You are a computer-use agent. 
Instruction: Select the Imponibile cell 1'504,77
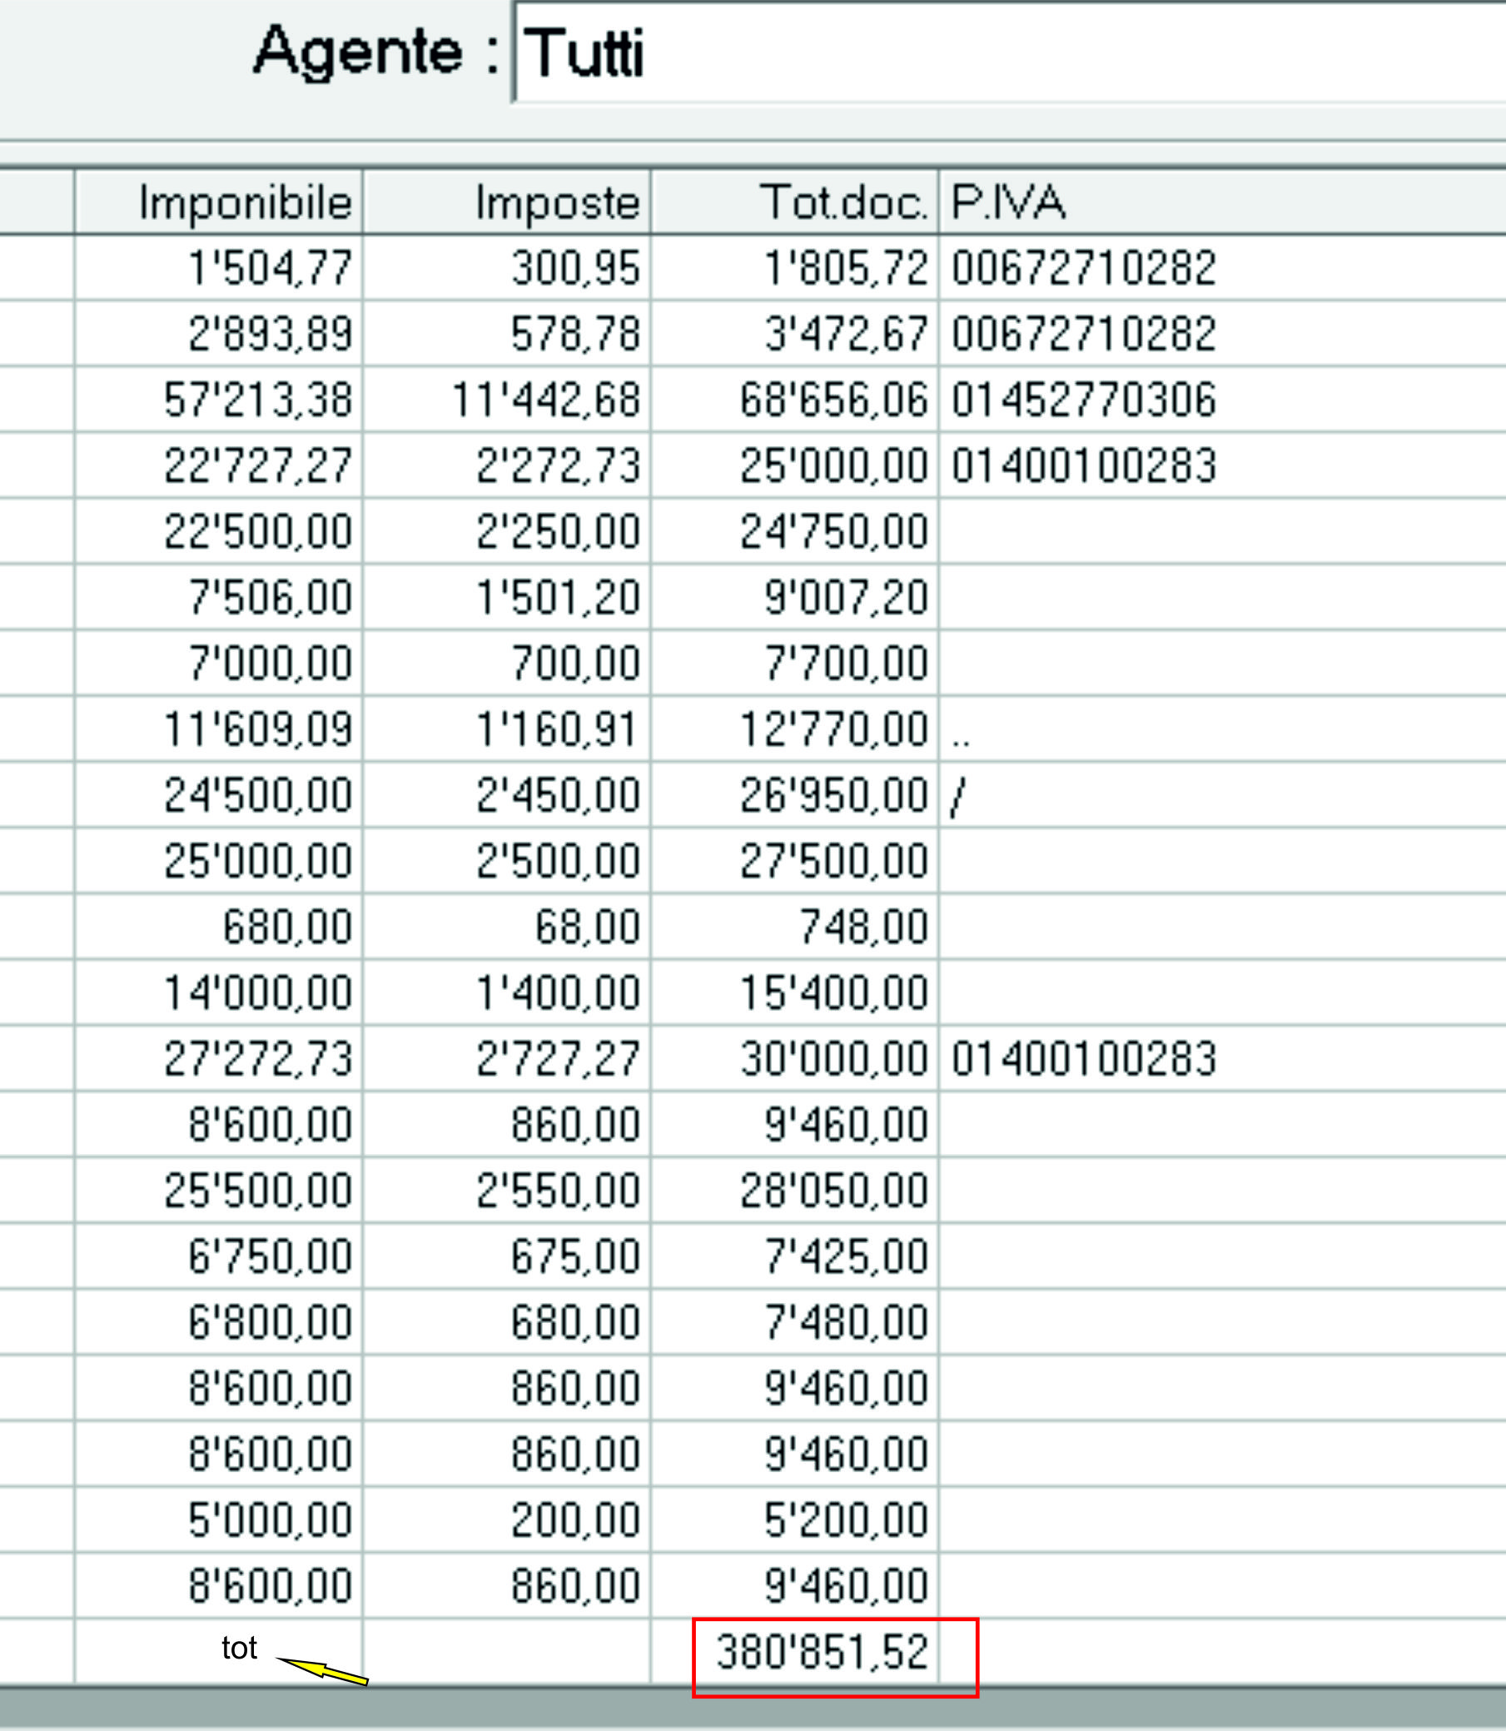[269, 268]
